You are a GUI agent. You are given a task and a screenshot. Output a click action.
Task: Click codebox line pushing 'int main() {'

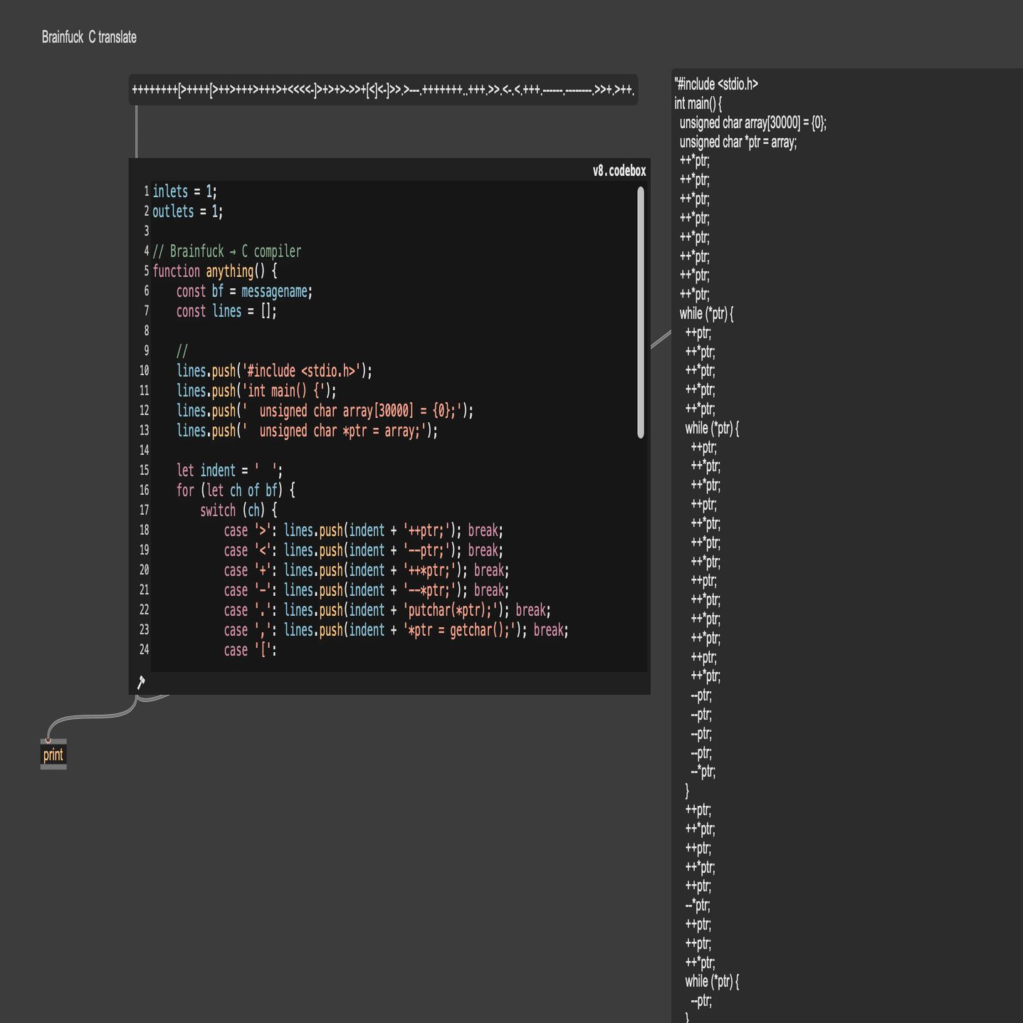(x=256, y=391)
